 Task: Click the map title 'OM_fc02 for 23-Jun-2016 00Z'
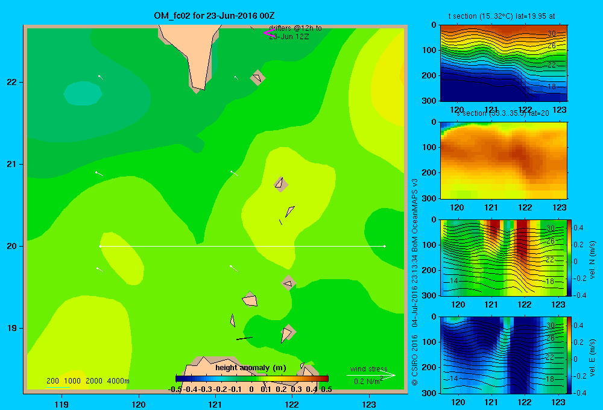point(214,16)
